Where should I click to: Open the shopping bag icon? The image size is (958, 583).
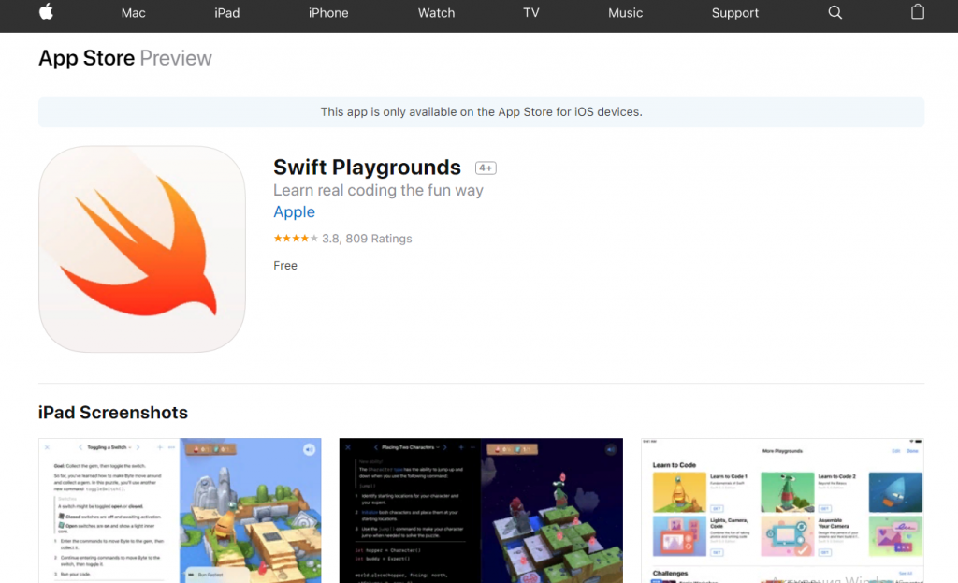(x=917, y=12)
